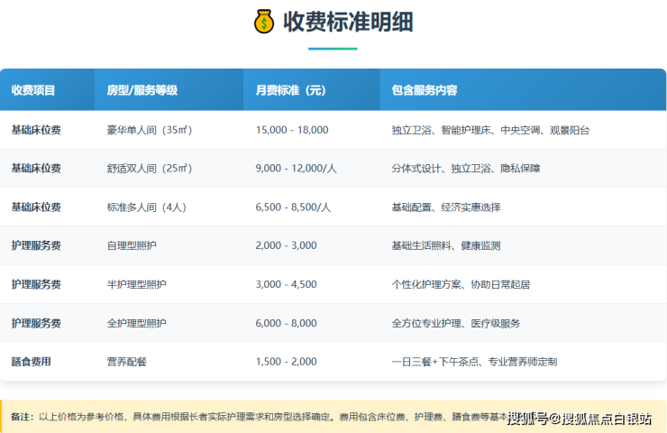
Task: Click the 收费项目 column header
Action: tap(33, 90)
